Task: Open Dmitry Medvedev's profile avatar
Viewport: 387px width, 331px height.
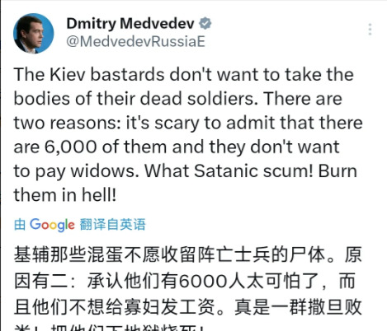Action: coord(34,34)
